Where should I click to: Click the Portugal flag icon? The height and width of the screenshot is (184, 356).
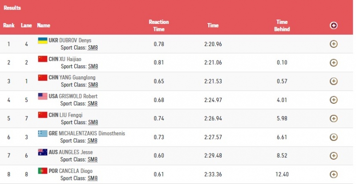(x=42, y=171)
